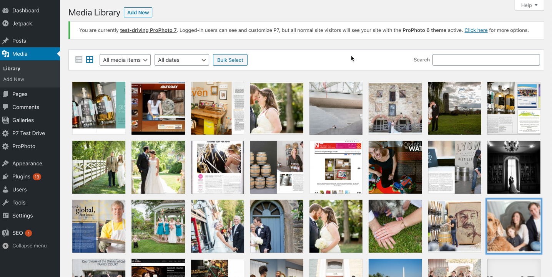
Task: Open the Woman to Watch article thumbnail
Action: click(x=395, y=167)
